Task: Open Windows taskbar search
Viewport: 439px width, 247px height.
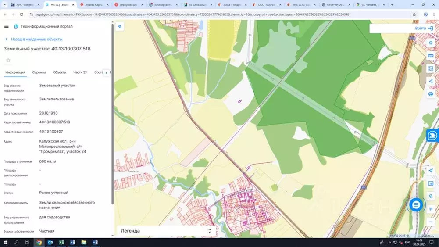Action: tap(16, 242)
